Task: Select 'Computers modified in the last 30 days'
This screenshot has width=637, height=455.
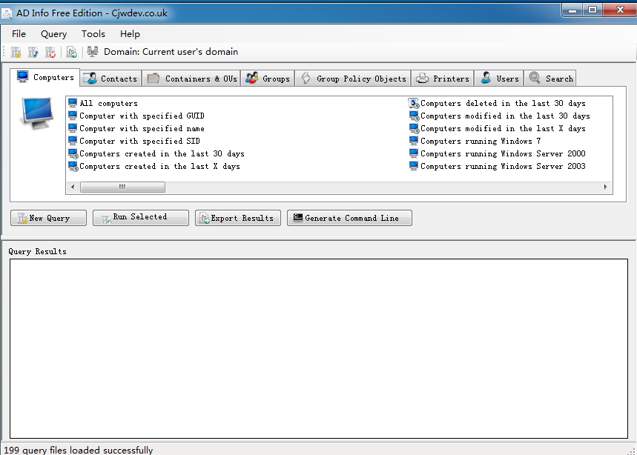Action: pyautogui.click(x=505, y=116)
